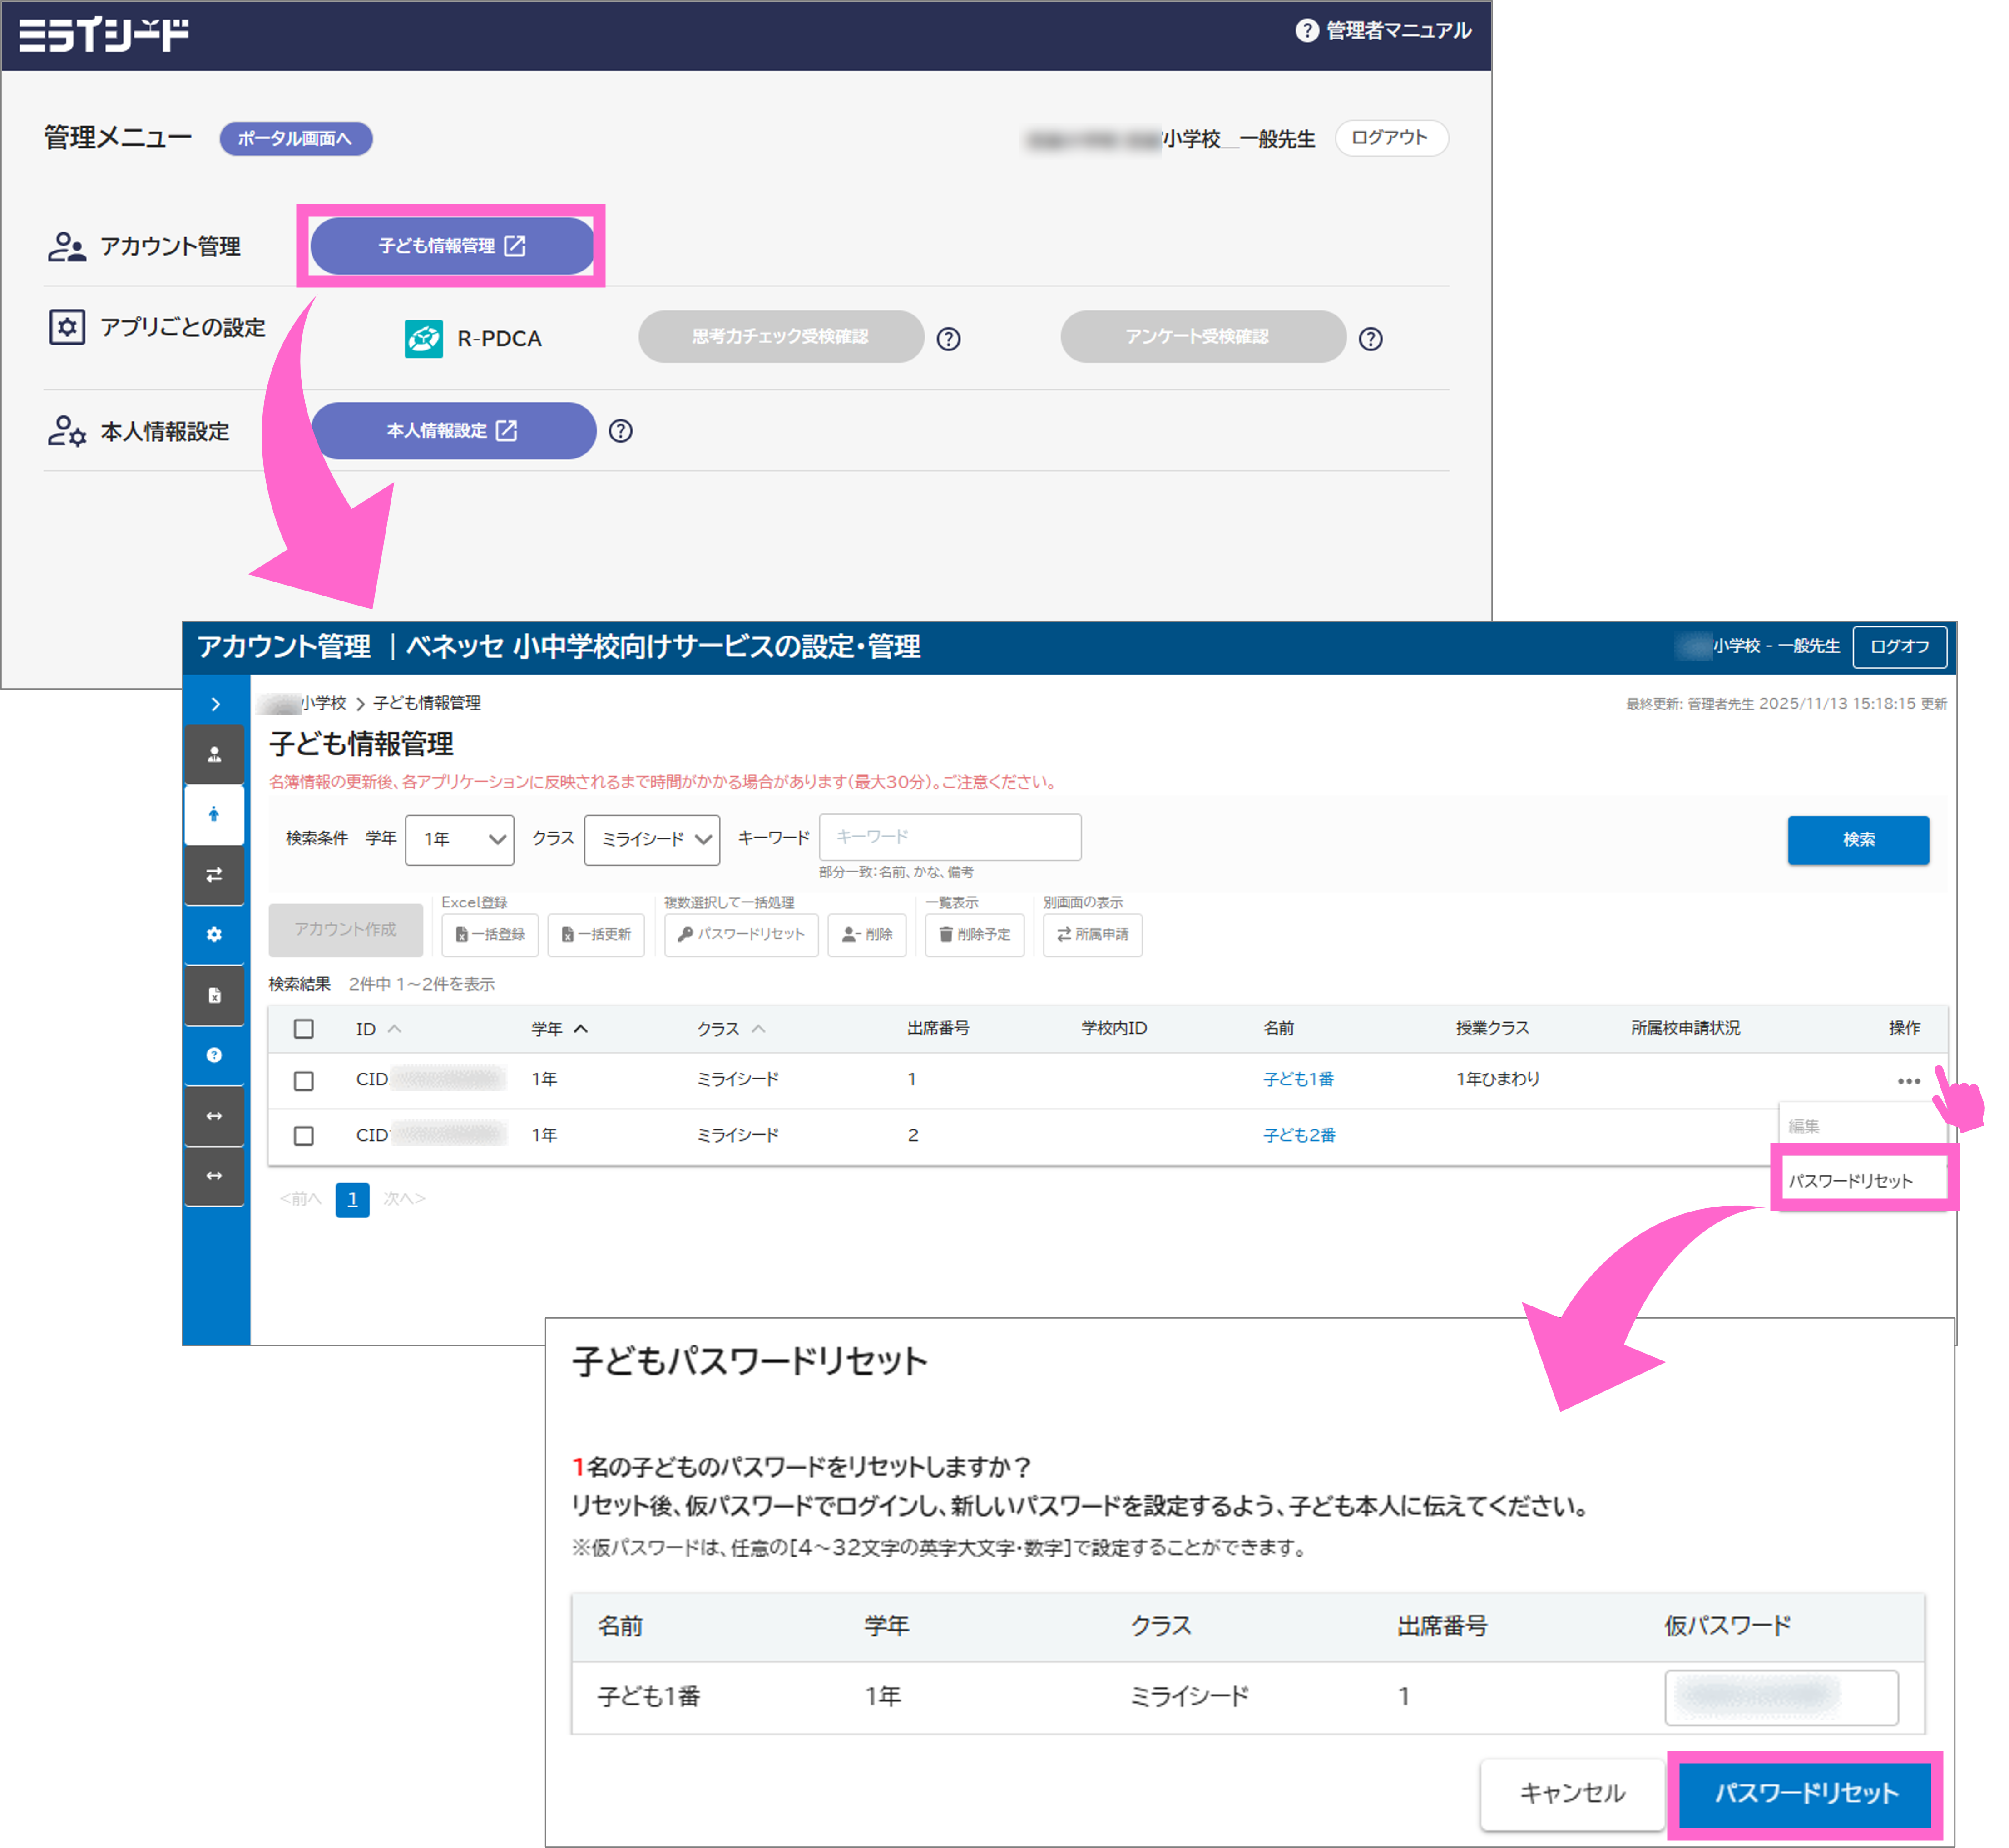This screenshot has height=1848, width=2009.
Task: Select パスワードリセット in the row context menu
Action: coord(1852,1181)
